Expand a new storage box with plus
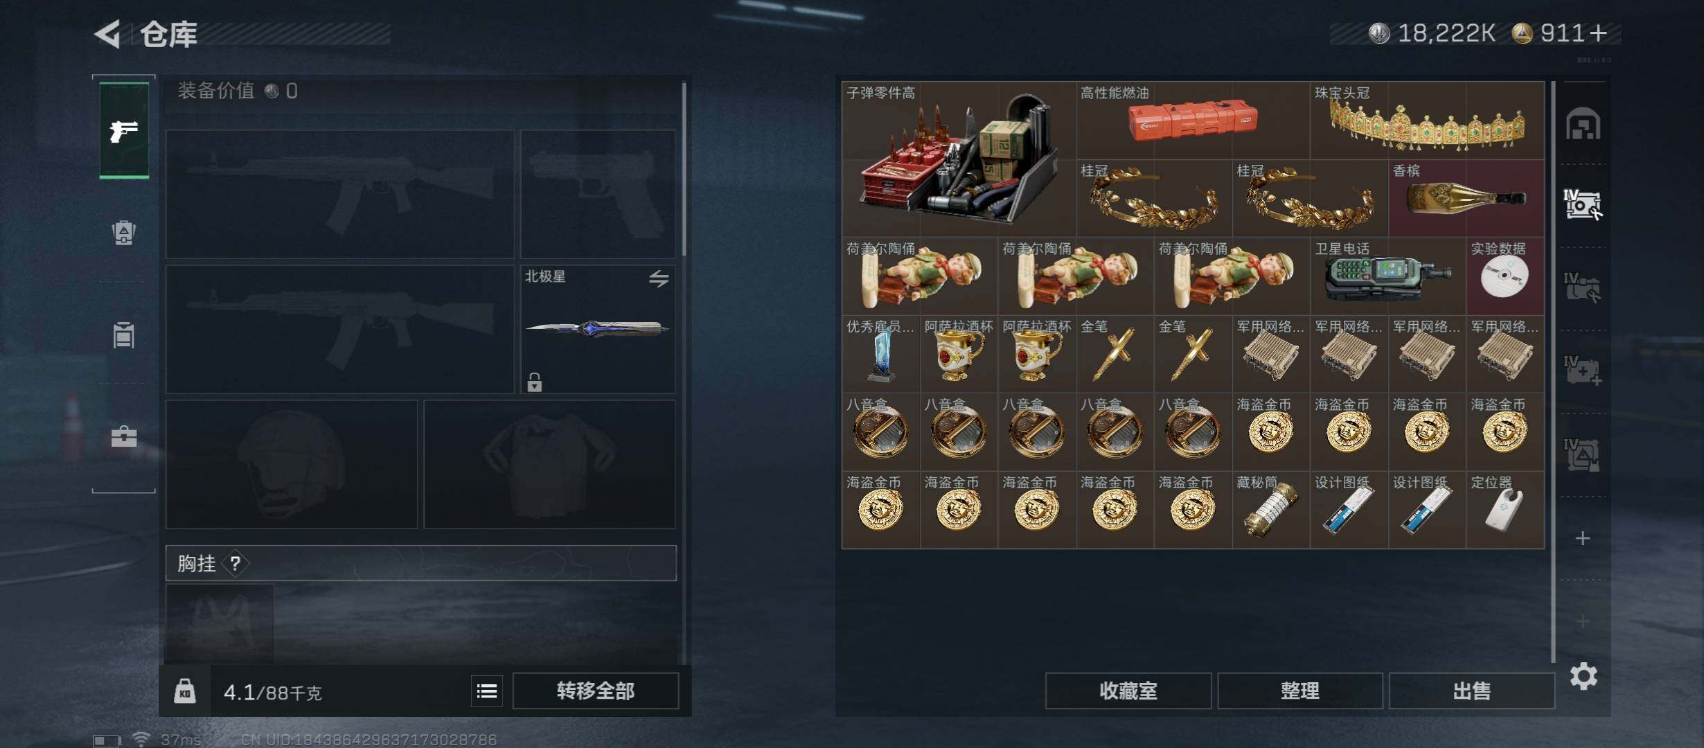Screen dimensions: 1704x748 pos(1583,538)
